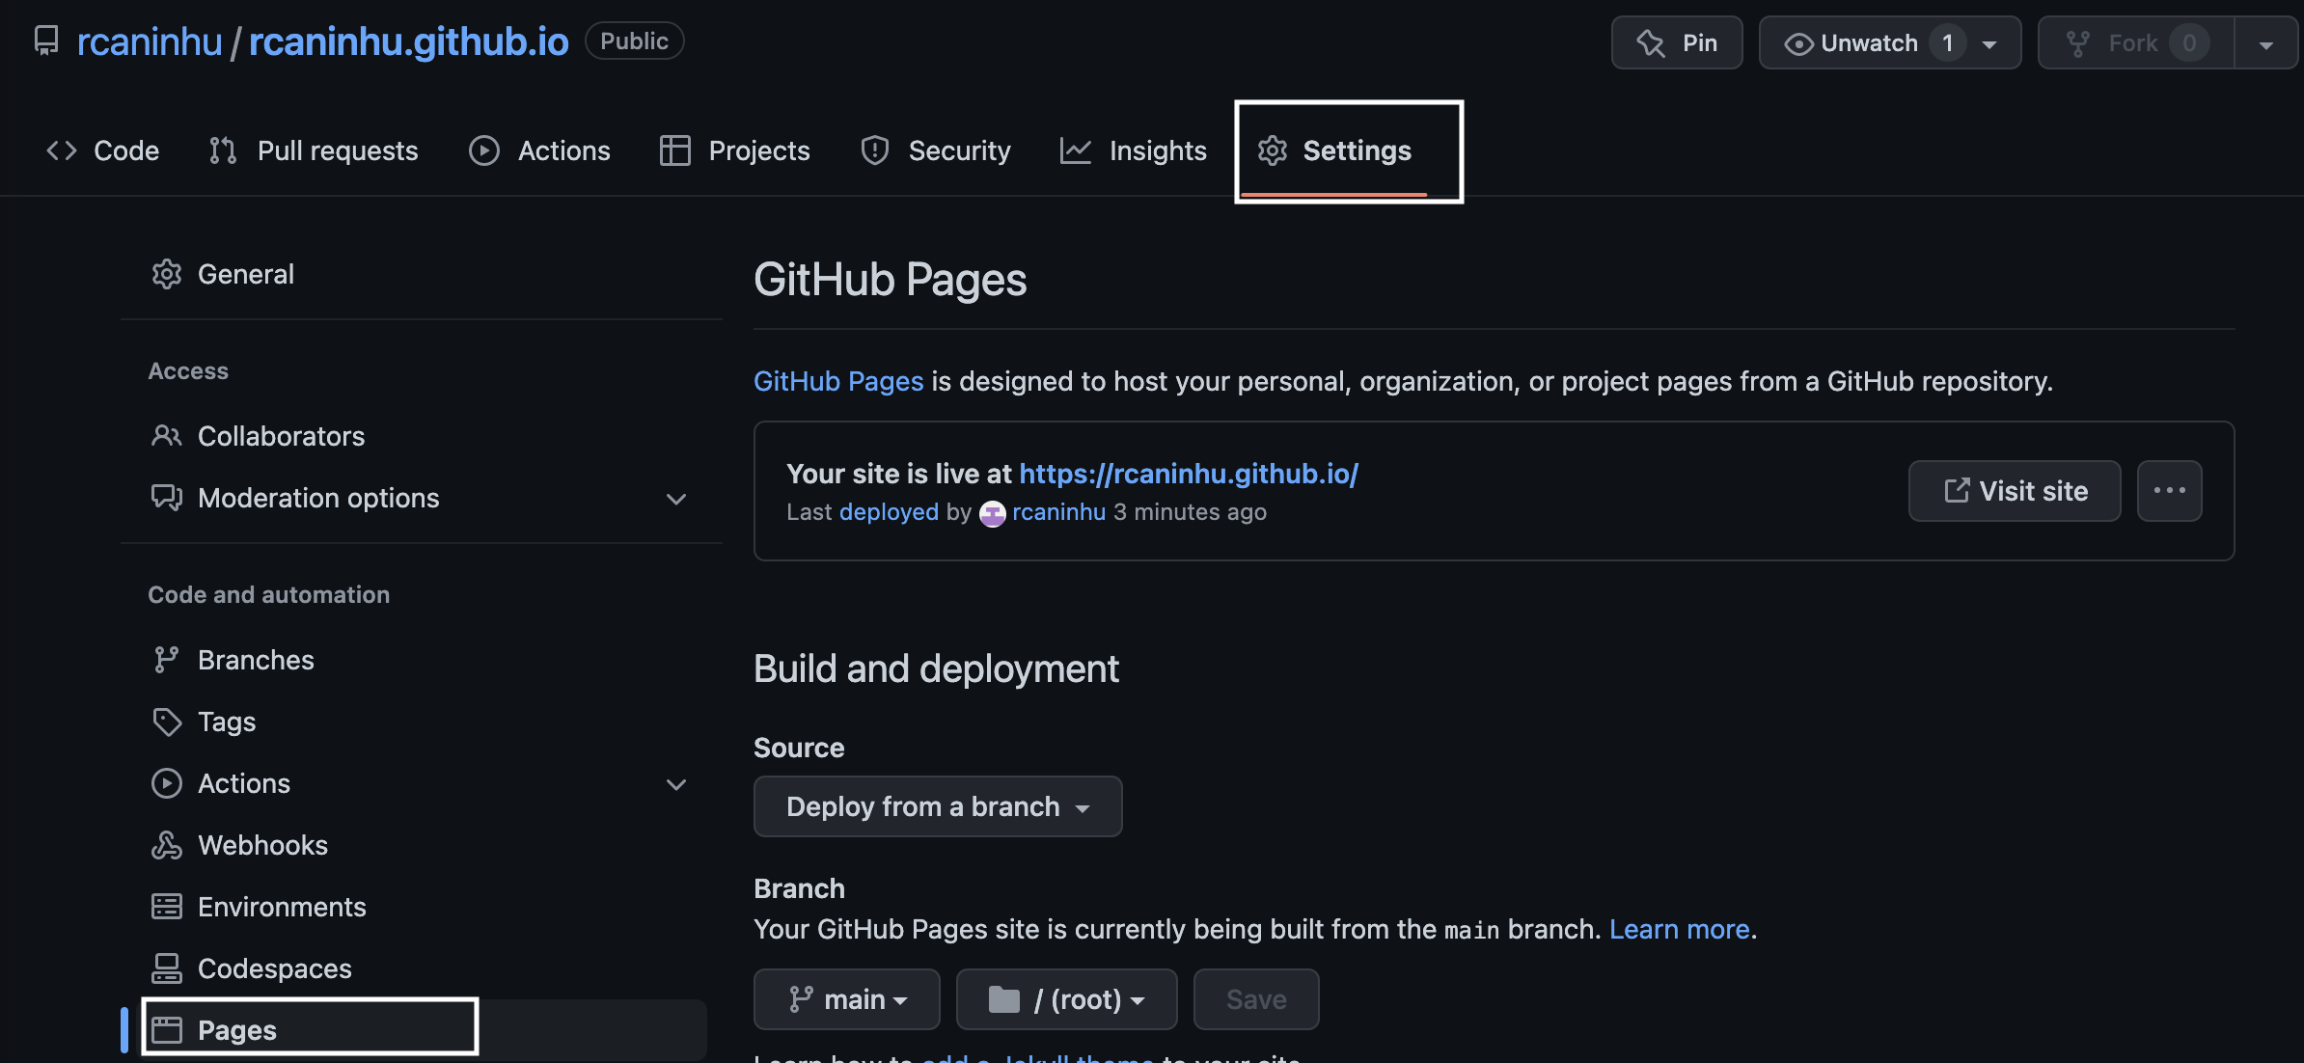Click the Tags icon in sidebar
The width and height of the screenshot is (2304, 1063).
166,722
